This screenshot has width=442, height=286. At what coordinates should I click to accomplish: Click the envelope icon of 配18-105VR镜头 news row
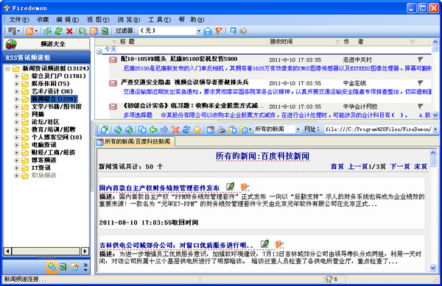113,60
